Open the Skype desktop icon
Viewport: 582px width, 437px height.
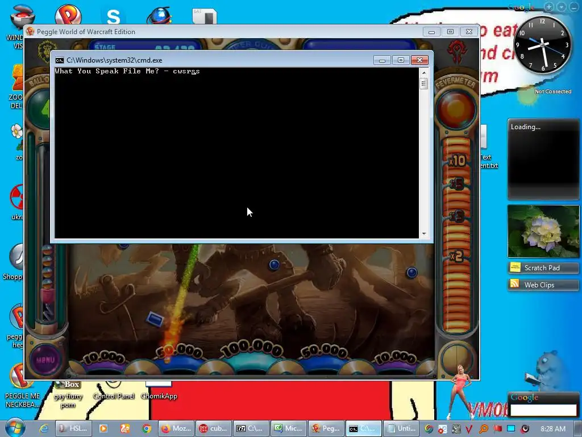[113, 15]
